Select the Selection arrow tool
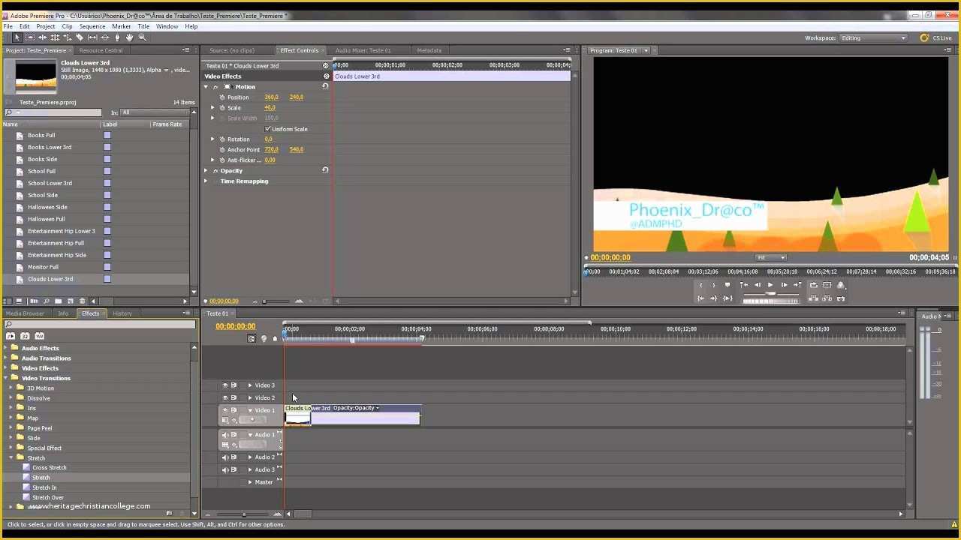961x540 pixels. (x=17, y=37)
